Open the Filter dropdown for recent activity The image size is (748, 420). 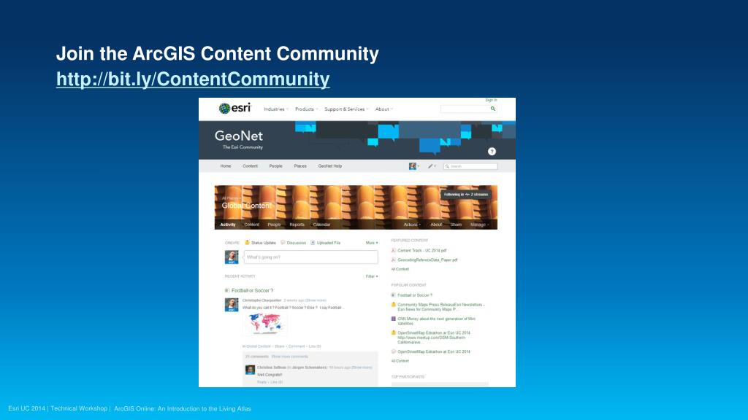(x=372, y=276)
